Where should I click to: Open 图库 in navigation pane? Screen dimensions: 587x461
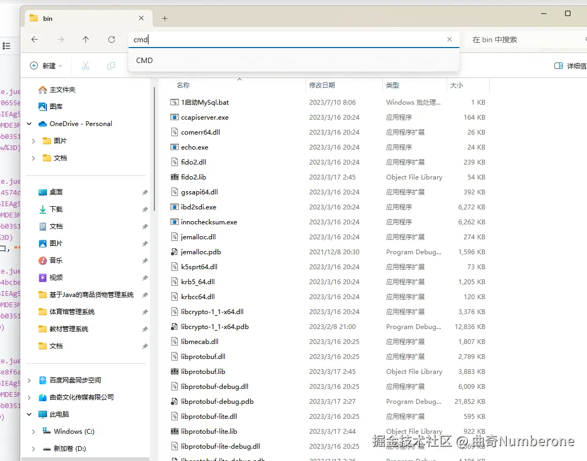pos(51,106)
